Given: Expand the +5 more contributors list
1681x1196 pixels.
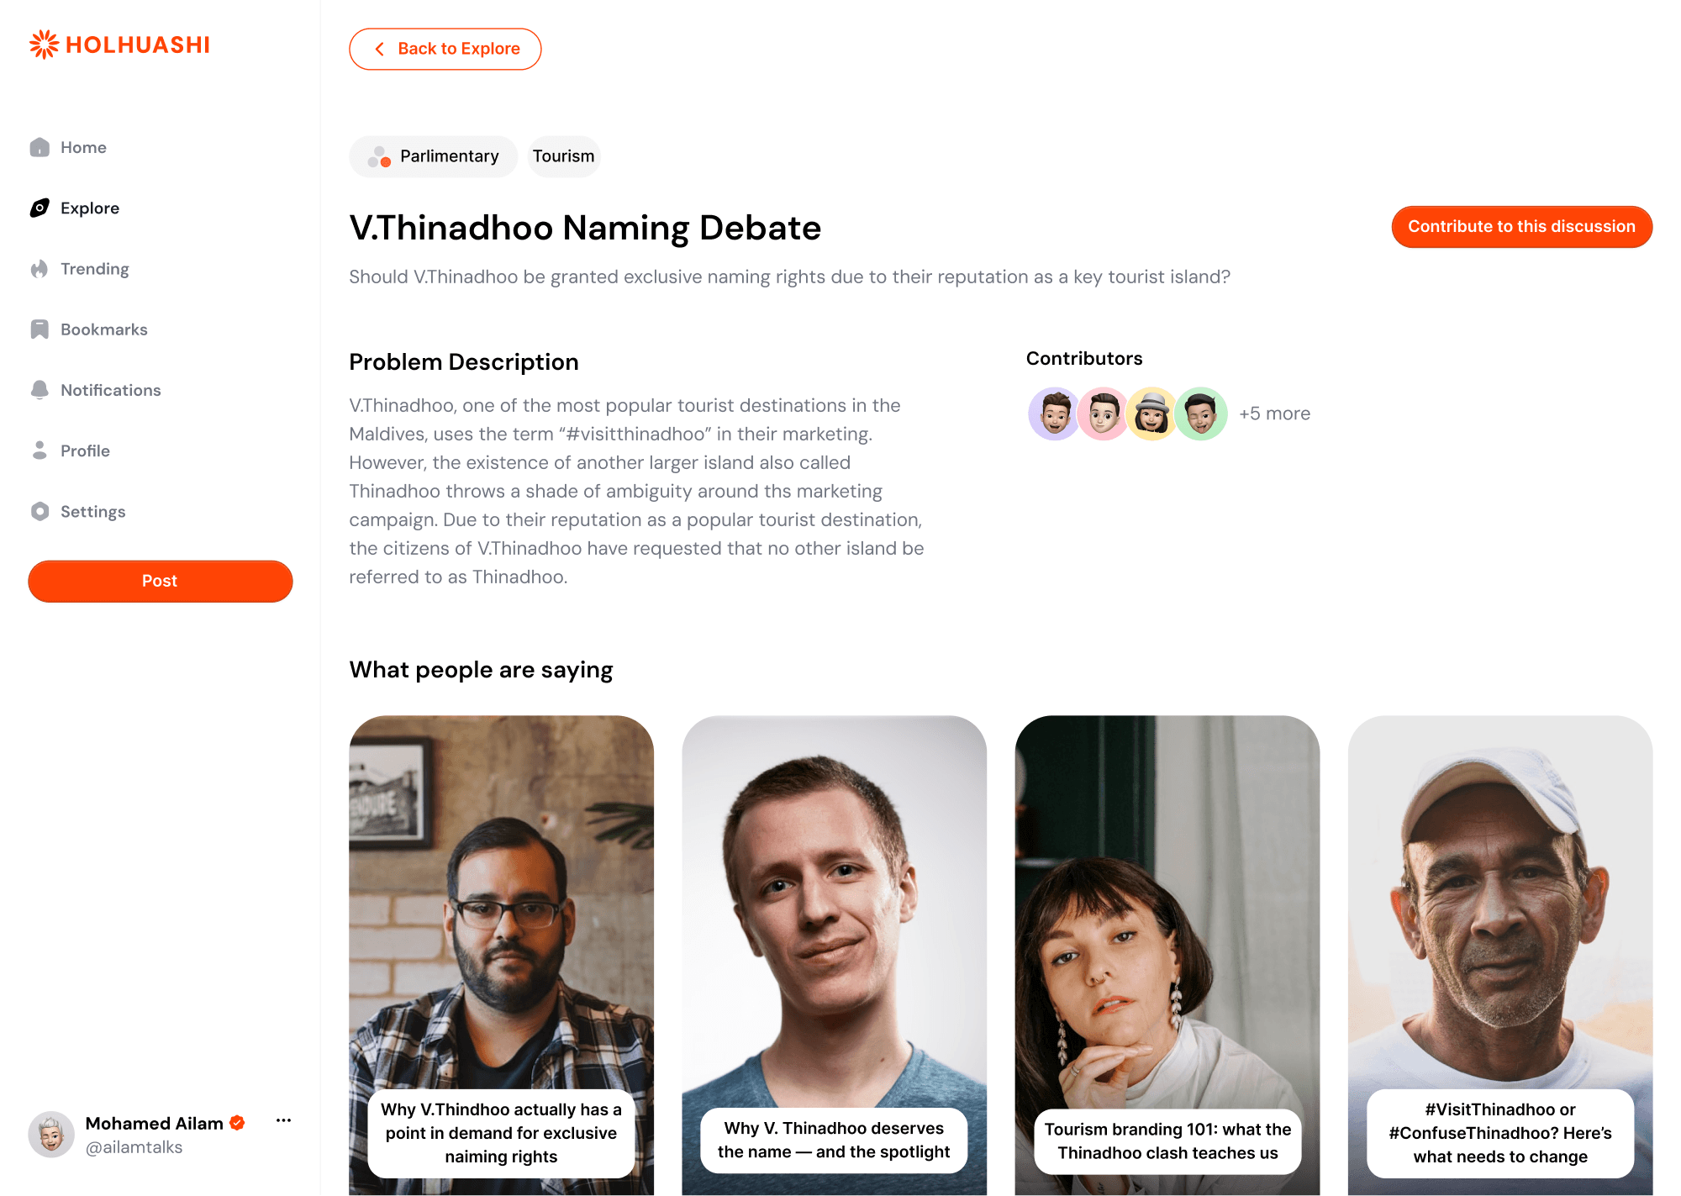Looking at the screenshot, I should [1274, 414].
